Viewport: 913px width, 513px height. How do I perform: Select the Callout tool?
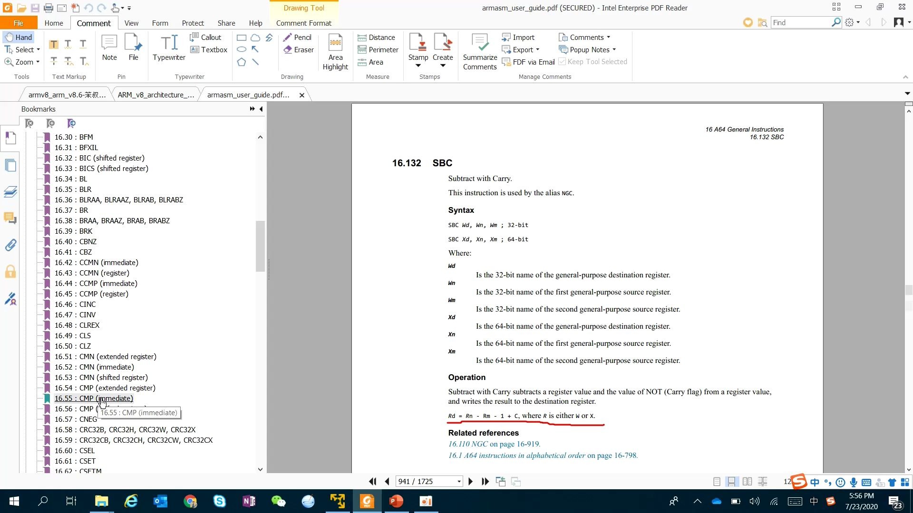point(205,38)
